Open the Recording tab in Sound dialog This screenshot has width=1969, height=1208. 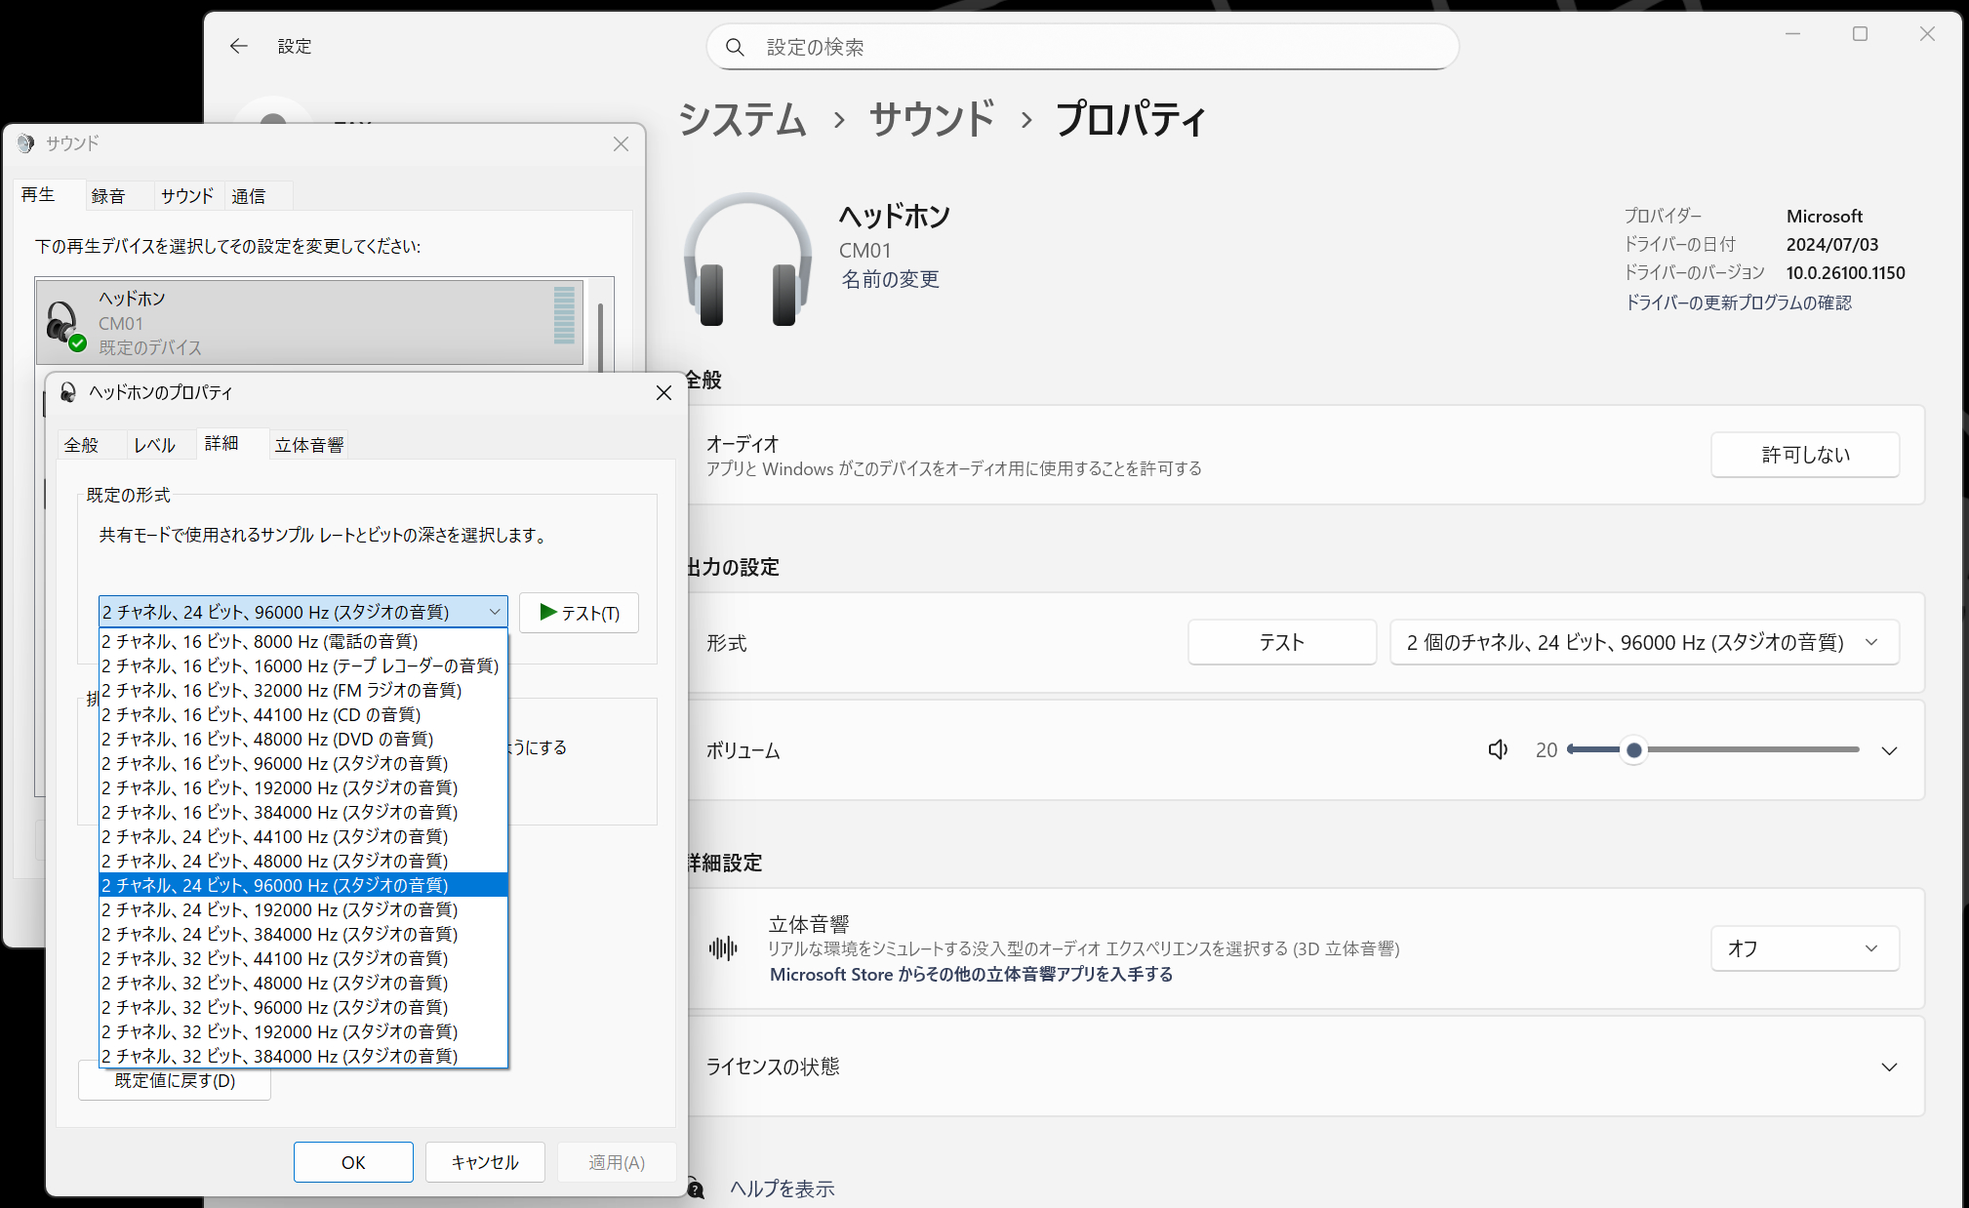pyautogui.click(x=108, y=196)
